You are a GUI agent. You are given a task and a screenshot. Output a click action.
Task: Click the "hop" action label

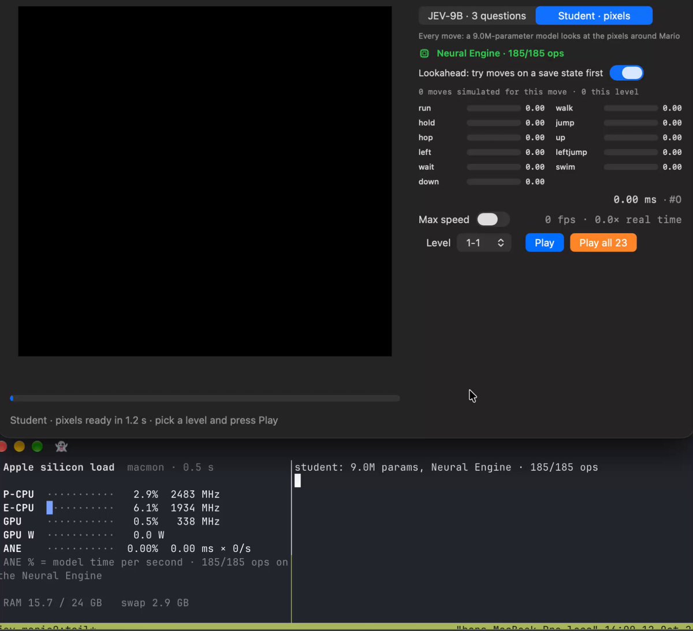[x=426, y=137]
